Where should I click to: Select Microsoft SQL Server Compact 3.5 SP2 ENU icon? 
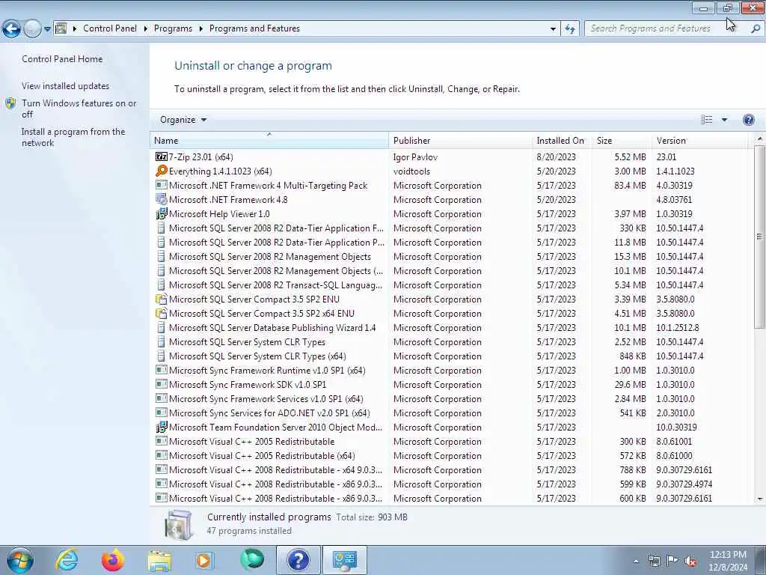pos(162,299)
